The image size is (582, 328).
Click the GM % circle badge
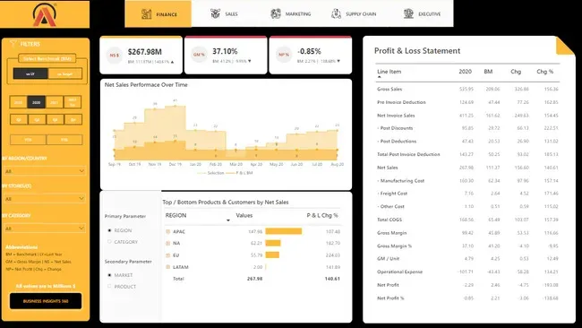click(199, 55)
